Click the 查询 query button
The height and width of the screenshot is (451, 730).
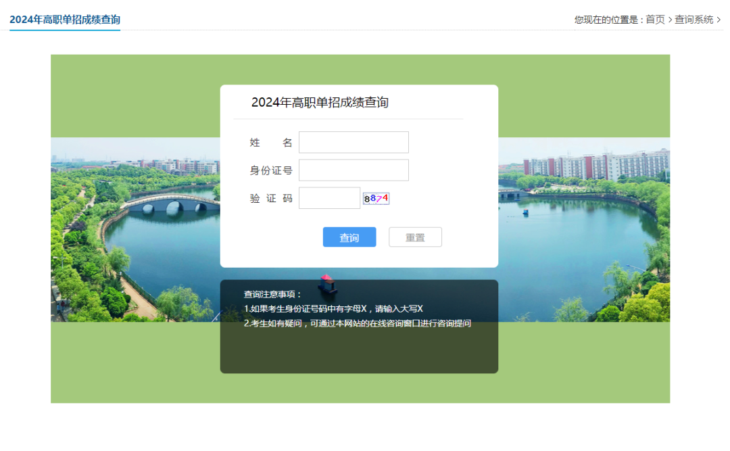coord(349,237)
